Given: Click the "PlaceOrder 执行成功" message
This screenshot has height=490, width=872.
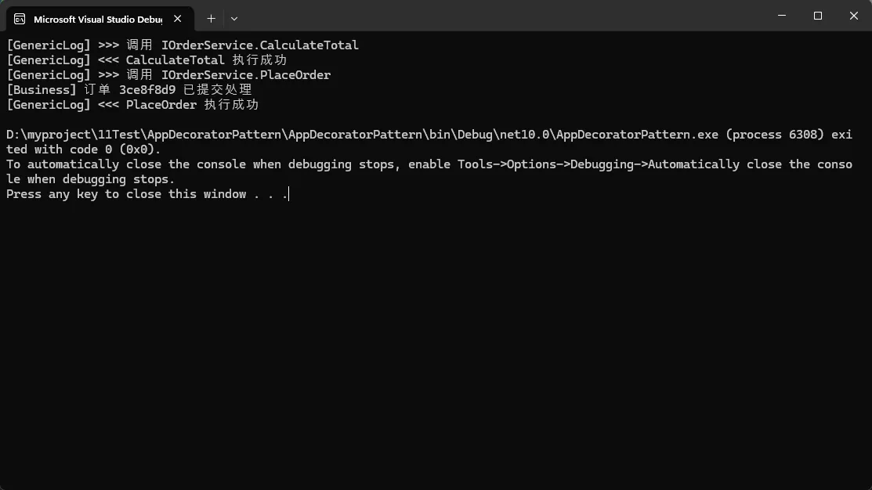Looking at the screenshot, I should (x=192, y=105).
